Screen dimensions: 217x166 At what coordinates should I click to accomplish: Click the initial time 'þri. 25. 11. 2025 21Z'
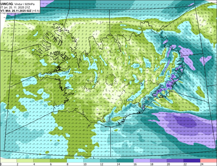pos(17,7)
